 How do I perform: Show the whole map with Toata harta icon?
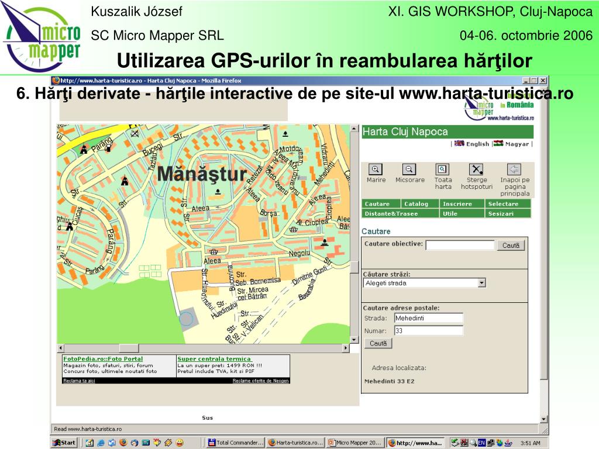(442, 169)
